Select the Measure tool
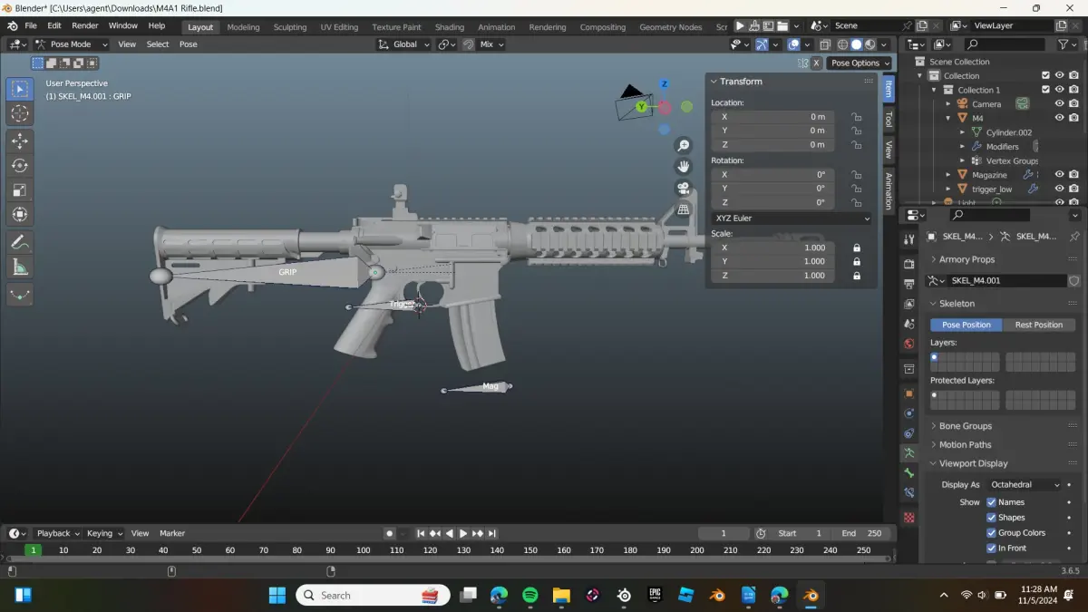Image resolution: width=1088 pixels, height=612 pixels. (20, 267)
